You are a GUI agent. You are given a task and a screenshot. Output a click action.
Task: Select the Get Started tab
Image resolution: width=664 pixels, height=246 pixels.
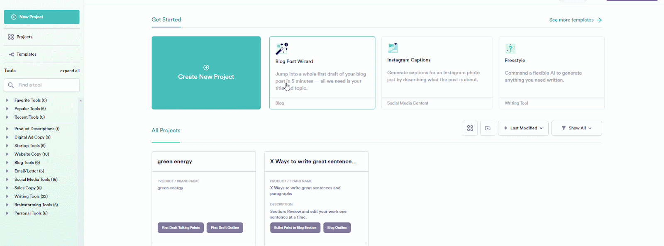[166, 20]
